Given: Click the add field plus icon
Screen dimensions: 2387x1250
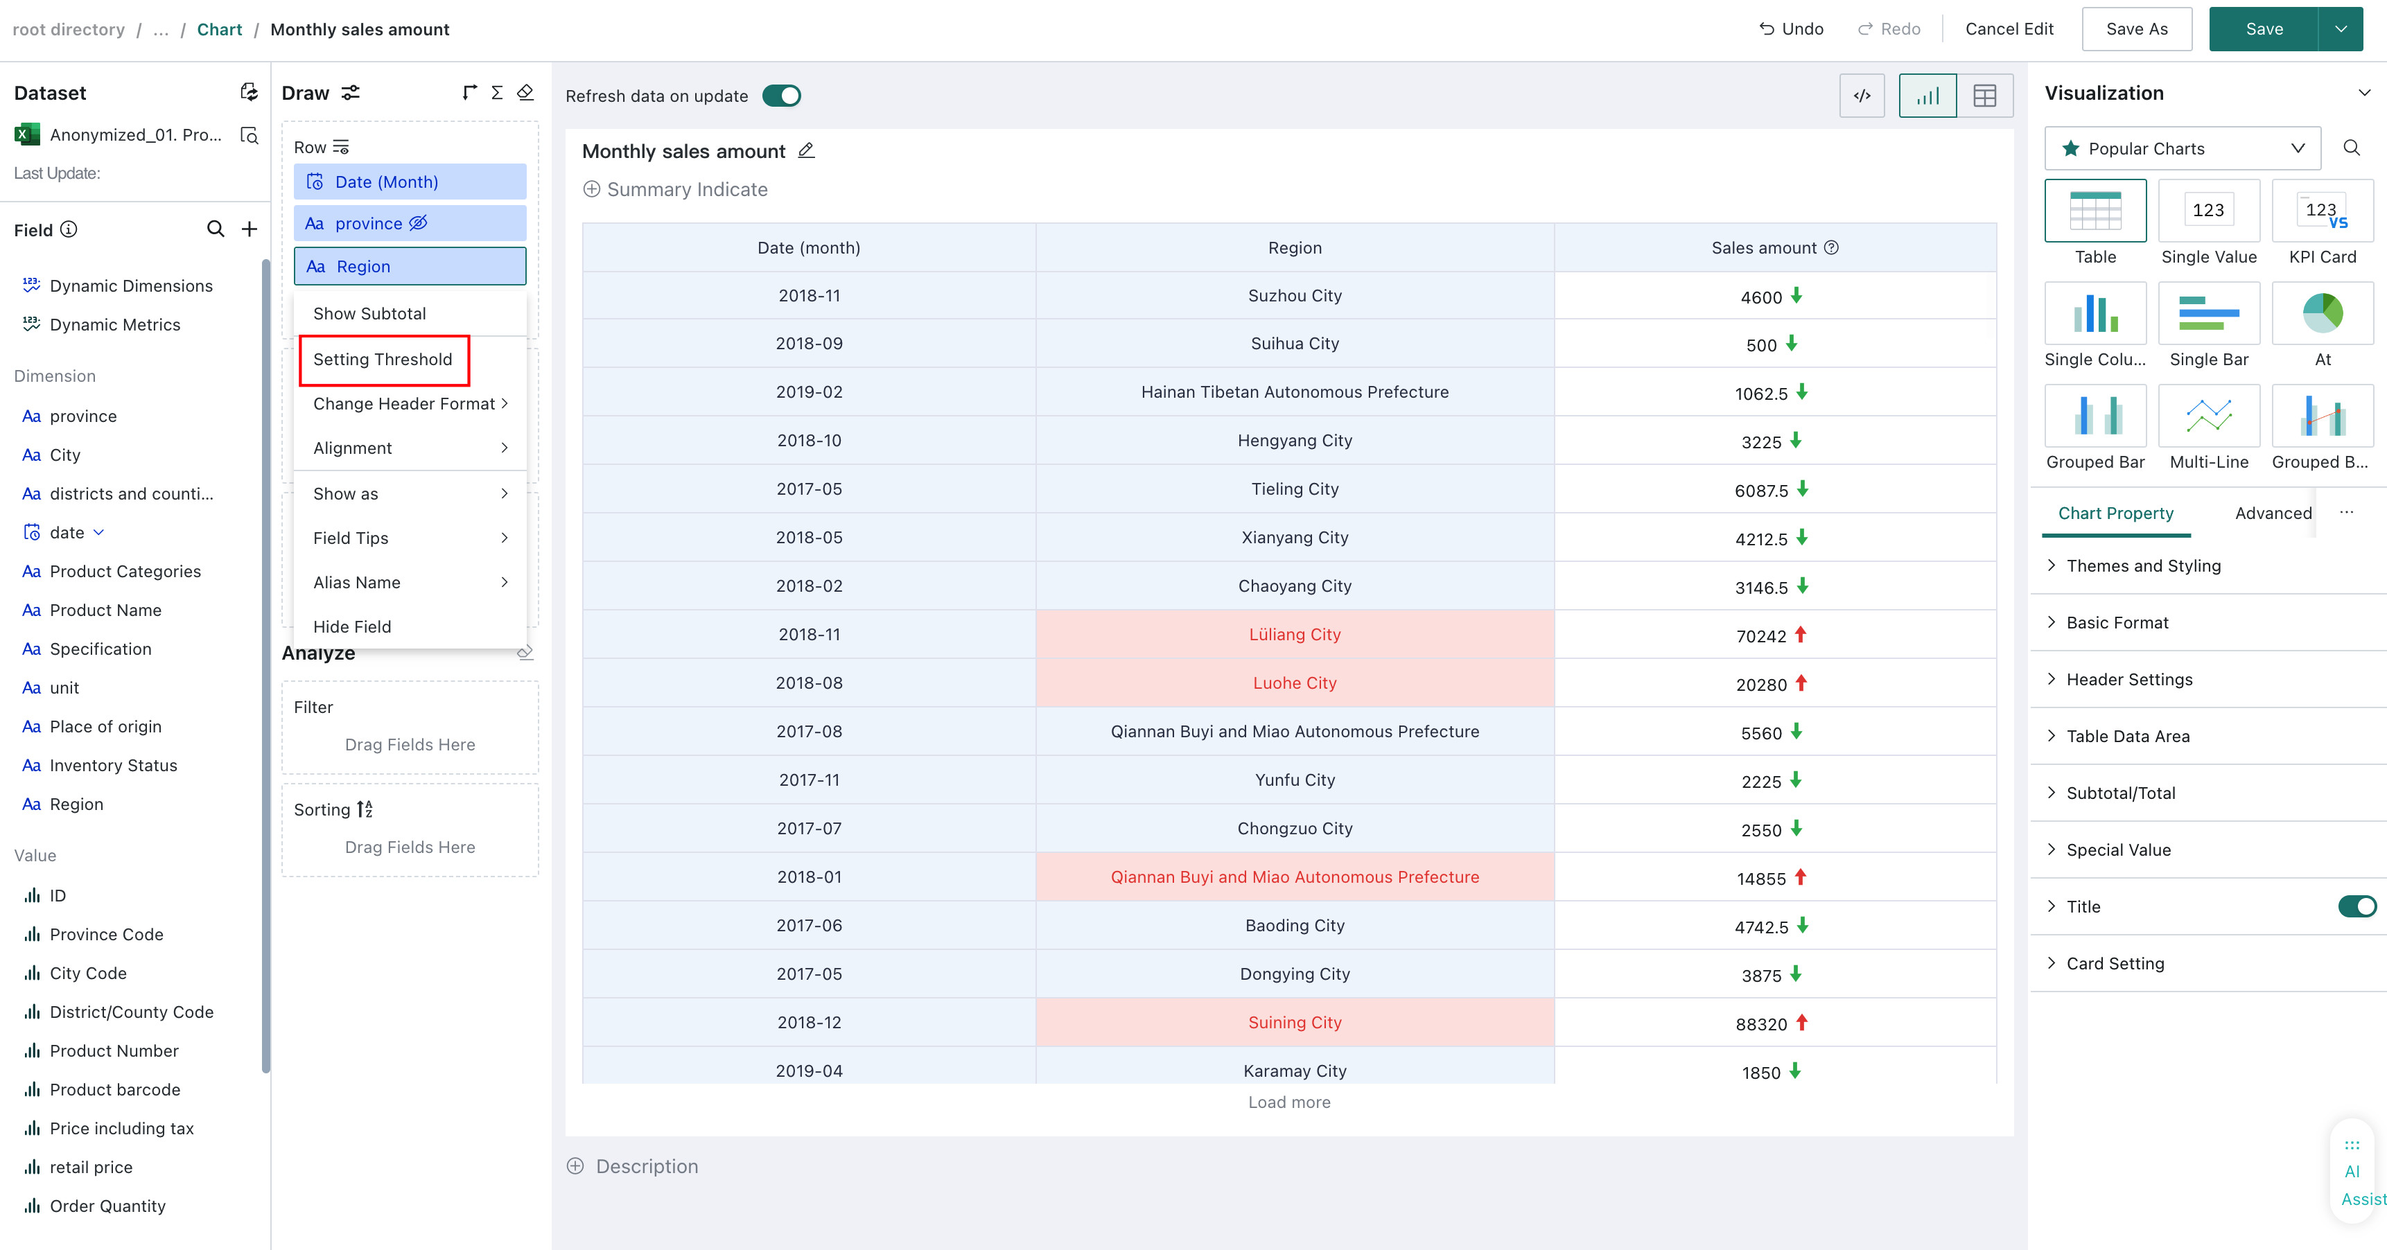Looking at the screenshot, I should point(250,229).
